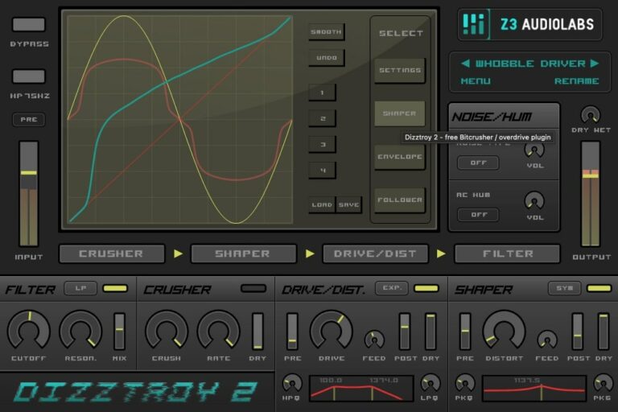Viewport: 618px width, 412px height.
Task: Toggle the Noise type OFF switch
Action: pos(478,163)
